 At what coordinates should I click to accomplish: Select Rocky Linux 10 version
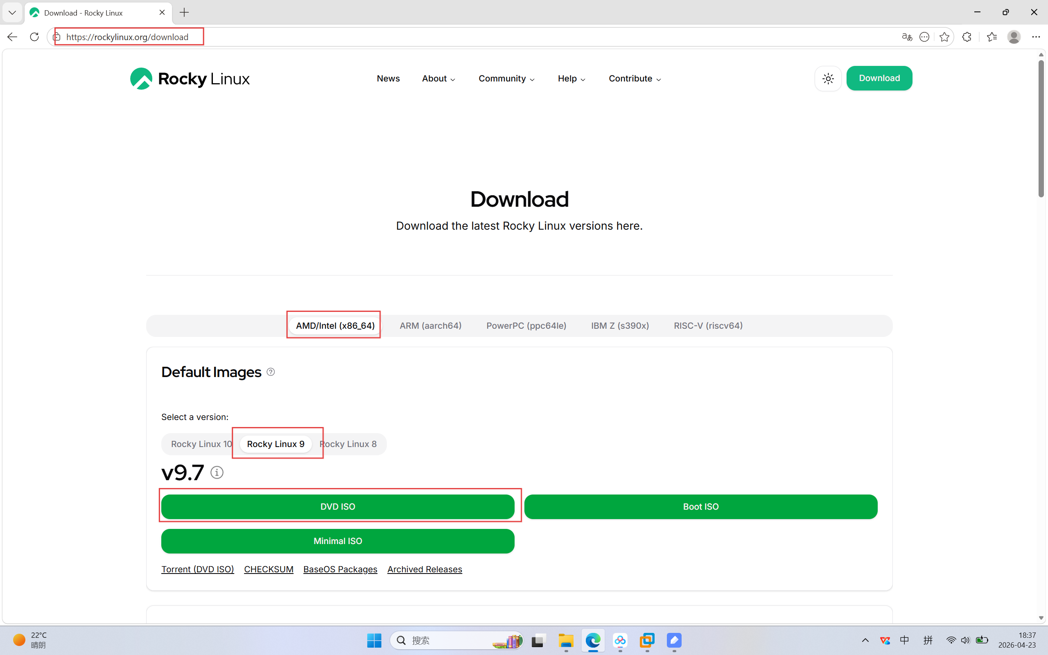tap(201, 444)
